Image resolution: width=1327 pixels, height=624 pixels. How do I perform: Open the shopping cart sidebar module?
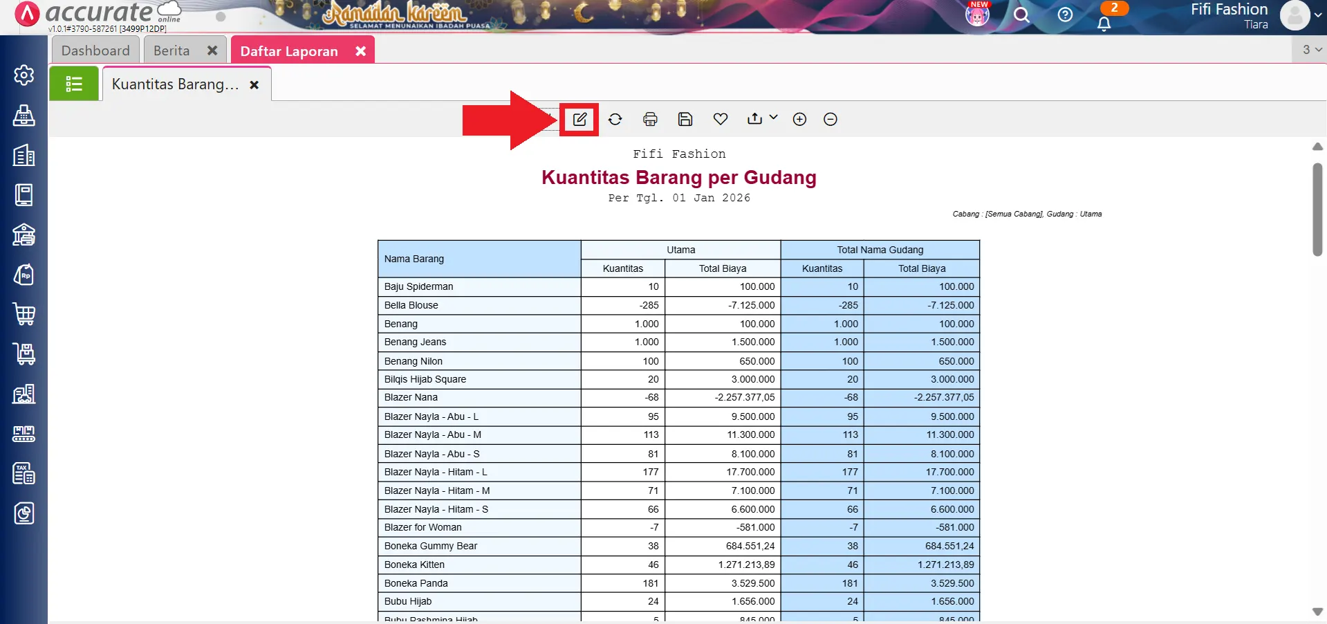pos(24,314)
